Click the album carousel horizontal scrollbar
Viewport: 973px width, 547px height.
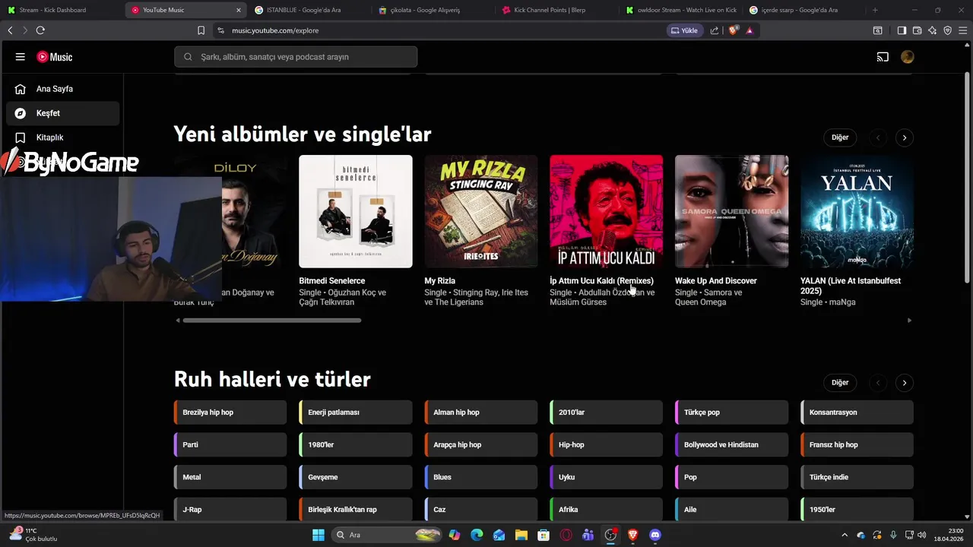pos(272,321)
